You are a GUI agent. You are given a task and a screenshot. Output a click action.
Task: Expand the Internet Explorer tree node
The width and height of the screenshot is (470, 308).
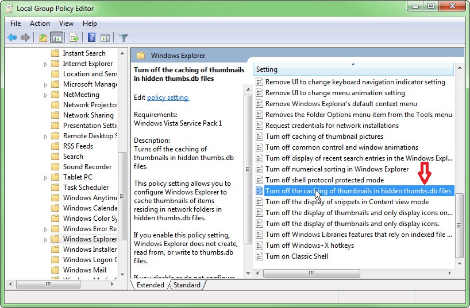click(x=46, y=64)
